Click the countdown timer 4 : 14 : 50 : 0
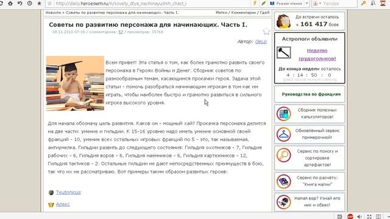The image size is (390, 219). point(308,75)
